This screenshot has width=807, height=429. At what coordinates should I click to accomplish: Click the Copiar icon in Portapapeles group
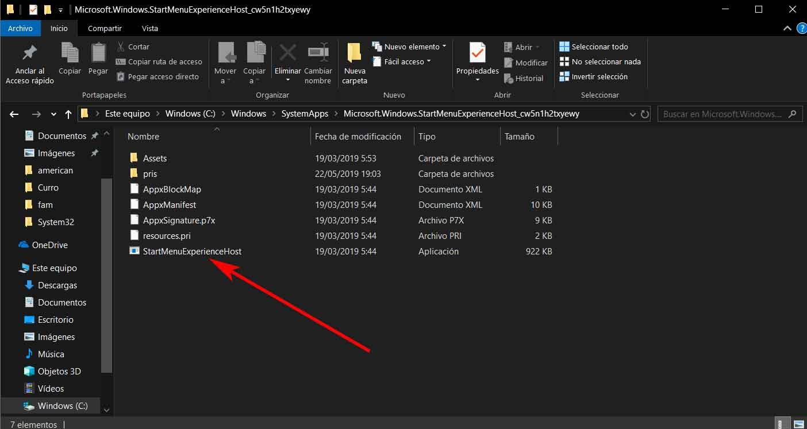pos(70,59)
